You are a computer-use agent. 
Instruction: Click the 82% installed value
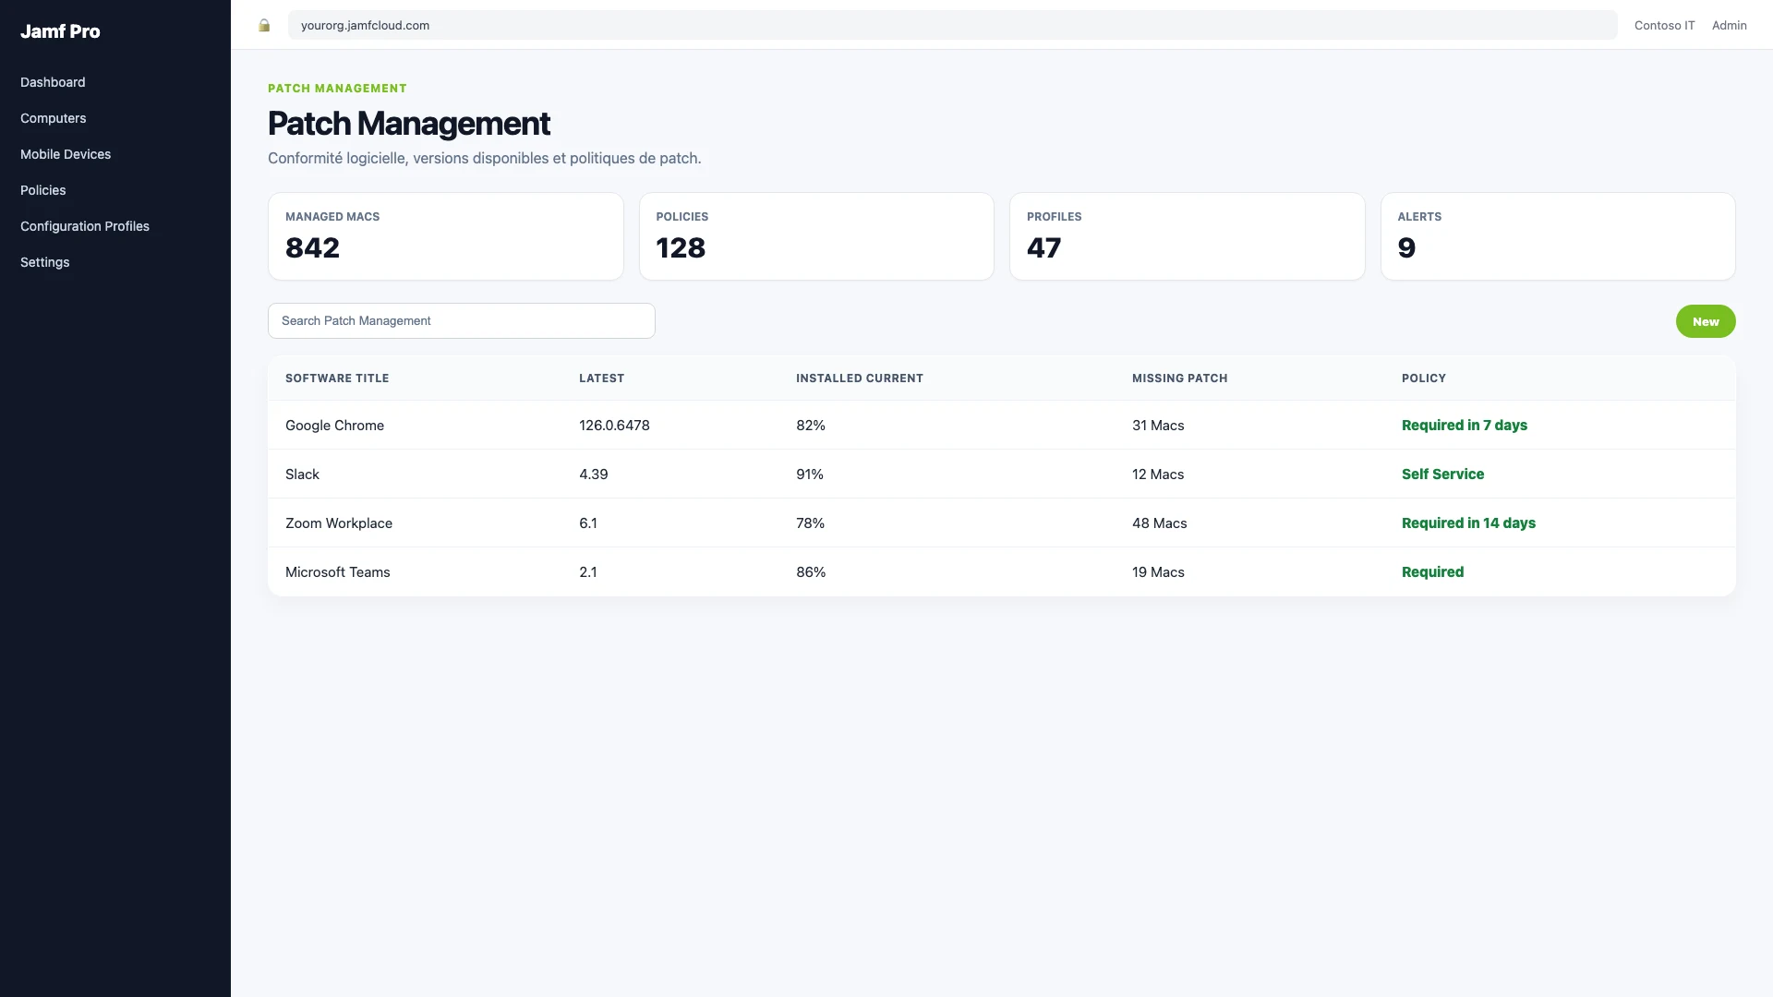pos(810,426)
